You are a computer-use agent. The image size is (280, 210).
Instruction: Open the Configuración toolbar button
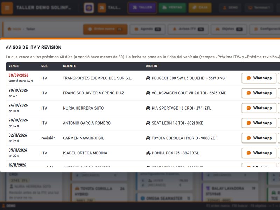pyautogui.click(x=265, y=29)
